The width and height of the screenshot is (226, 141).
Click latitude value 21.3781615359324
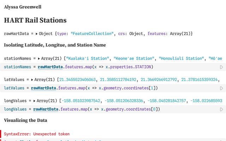199,80
